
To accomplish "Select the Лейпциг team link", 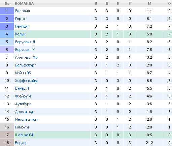I will 22,26.
